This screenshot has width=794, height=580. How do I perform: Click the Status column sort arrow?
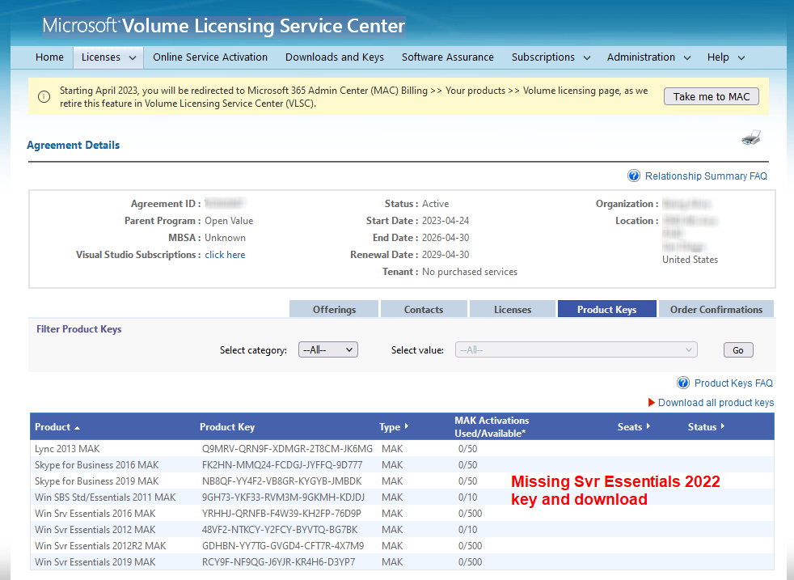click(x=723, y=426)
